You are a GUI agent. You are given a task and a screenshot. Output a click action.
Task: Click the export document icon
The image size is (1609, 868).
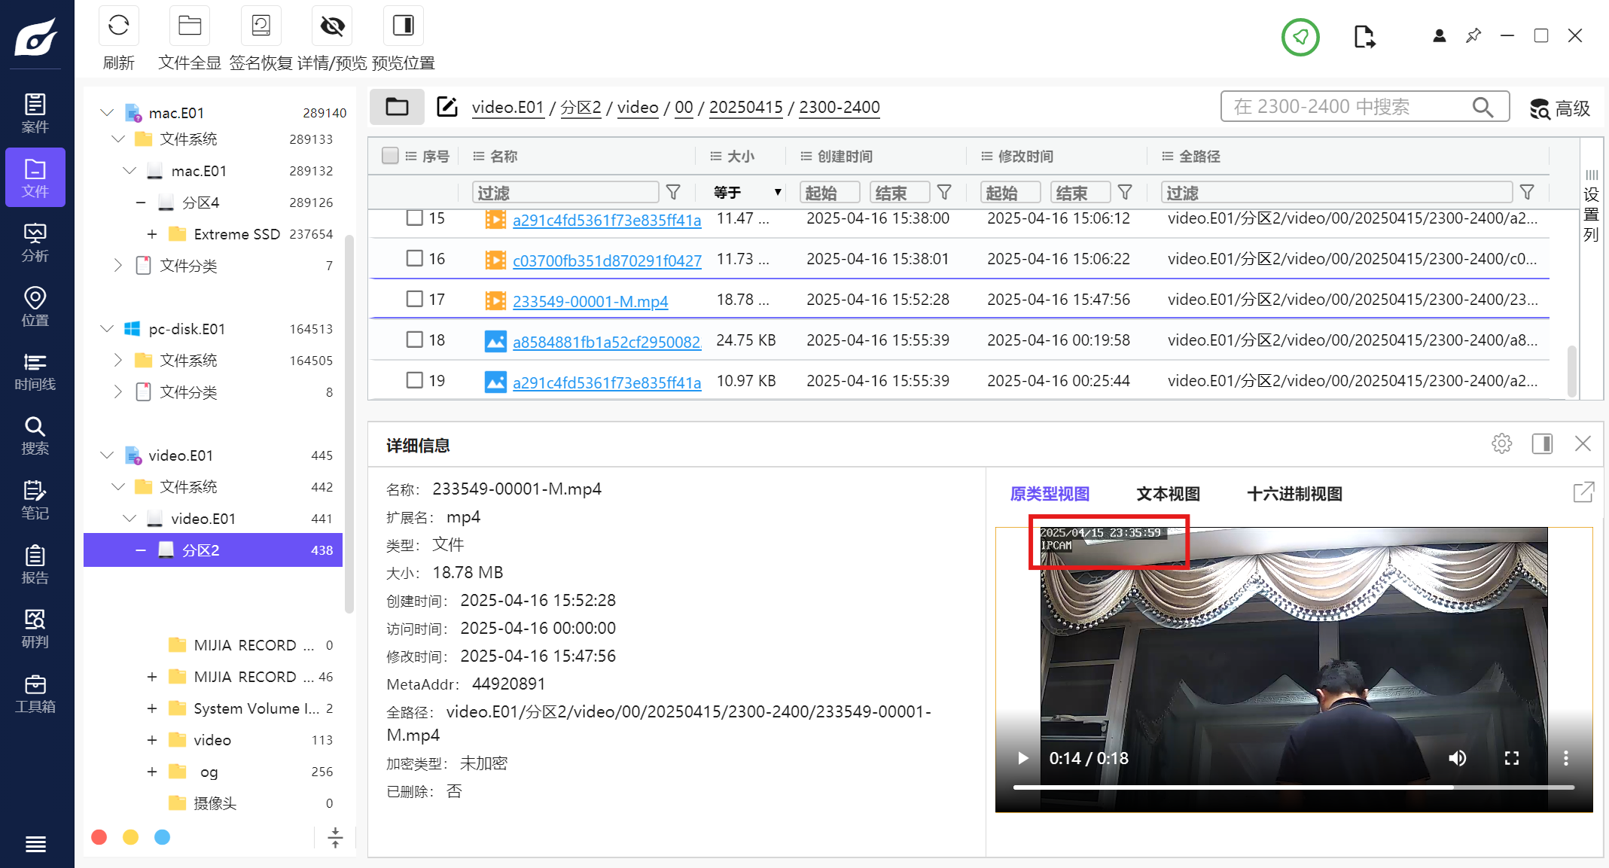(1364, 36)
